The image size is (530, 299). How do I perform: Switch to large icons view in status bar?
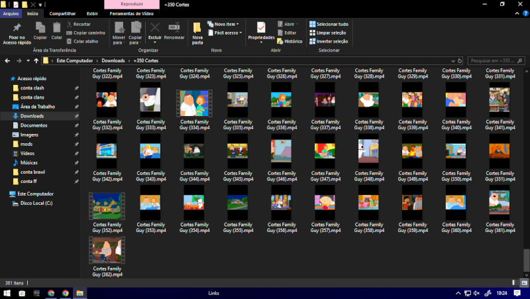click(x=526, y=282)
